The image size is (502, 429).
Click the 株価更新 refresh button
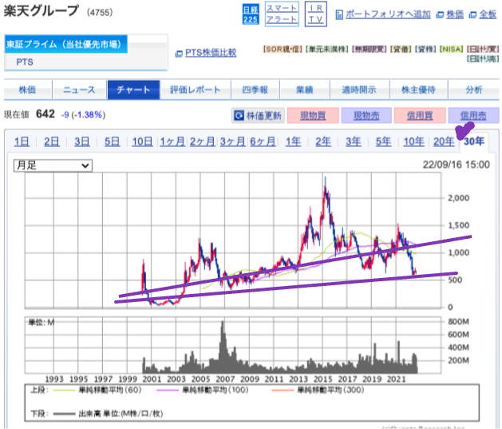point(258,115)
